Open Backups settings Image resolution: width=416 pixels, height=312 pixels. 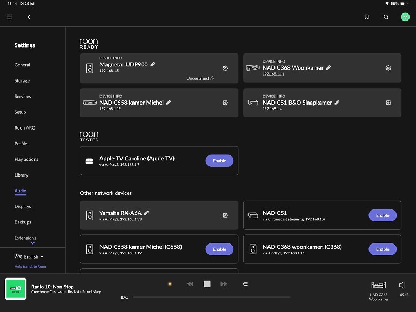[x=23, y=222]
